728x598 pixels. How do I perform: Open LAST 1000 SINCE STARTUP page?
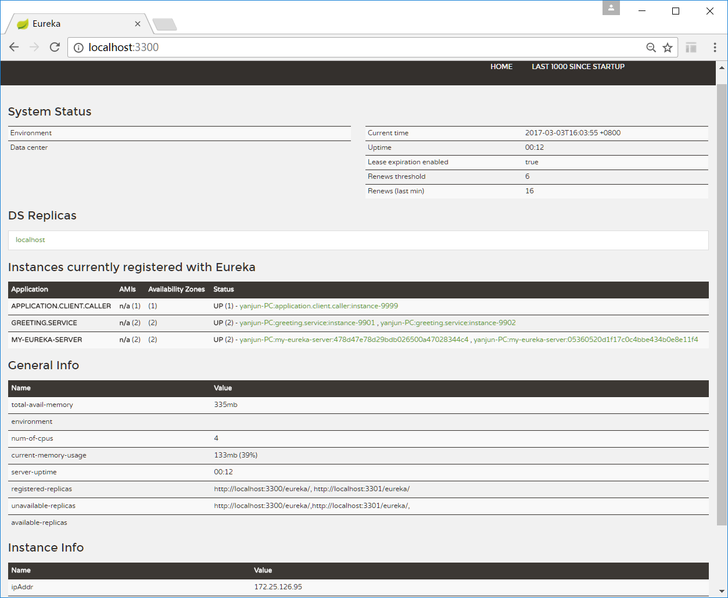click(578, 67)
